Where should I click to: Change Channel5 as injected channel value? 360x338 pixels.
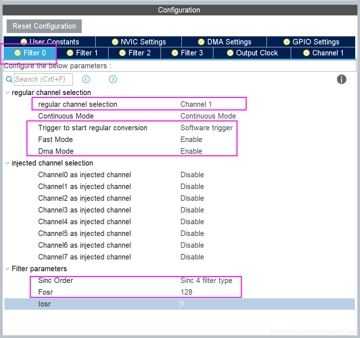coord(192,233)
